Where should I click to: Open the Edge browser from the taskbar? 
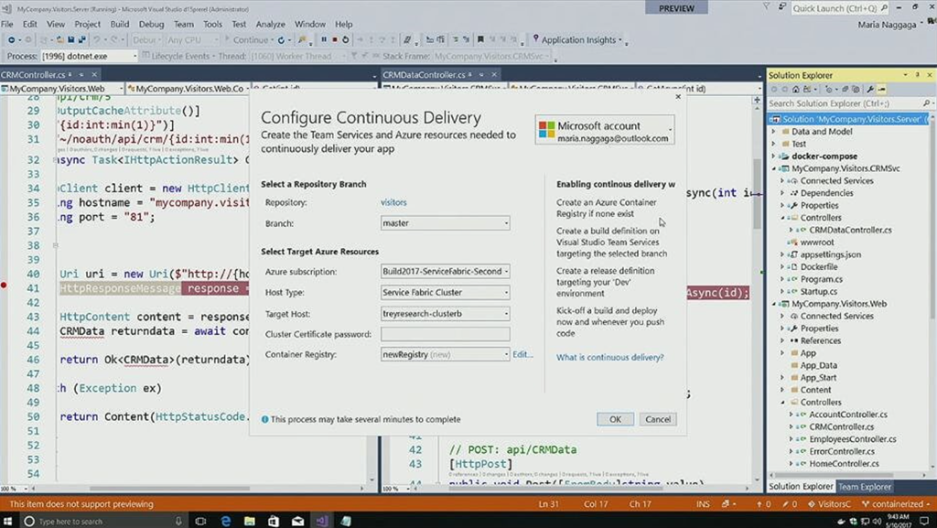coord(225,521)
